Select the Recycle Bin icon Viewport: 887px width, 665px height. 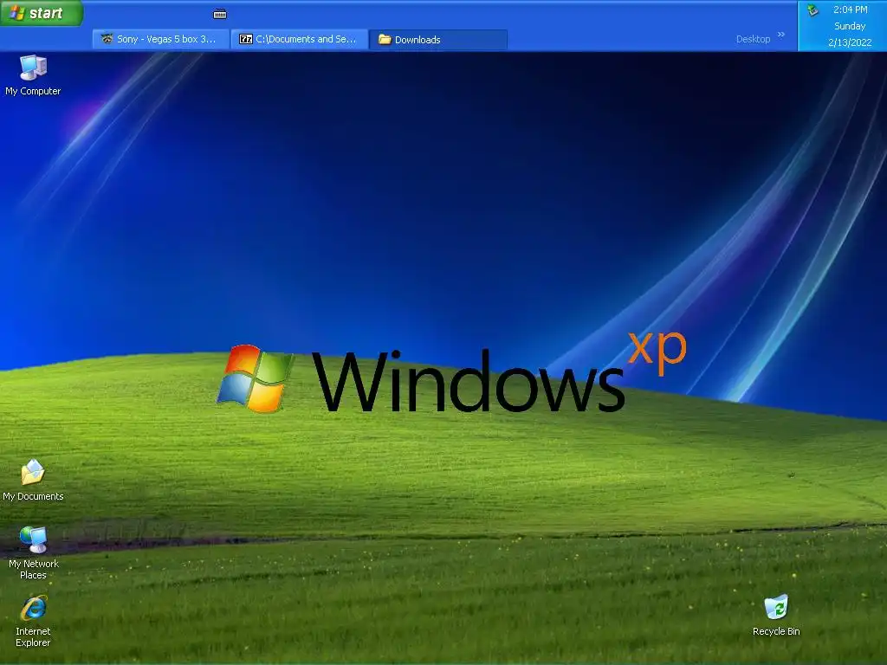[x=776, y=616]
